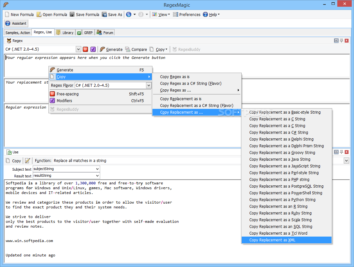Choose Copy Replacement as a C# String in language list

point(287,133)
